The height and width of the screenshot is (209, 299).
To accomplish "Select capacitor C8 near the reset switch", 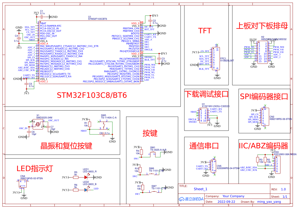I will (x=104, y=134).
